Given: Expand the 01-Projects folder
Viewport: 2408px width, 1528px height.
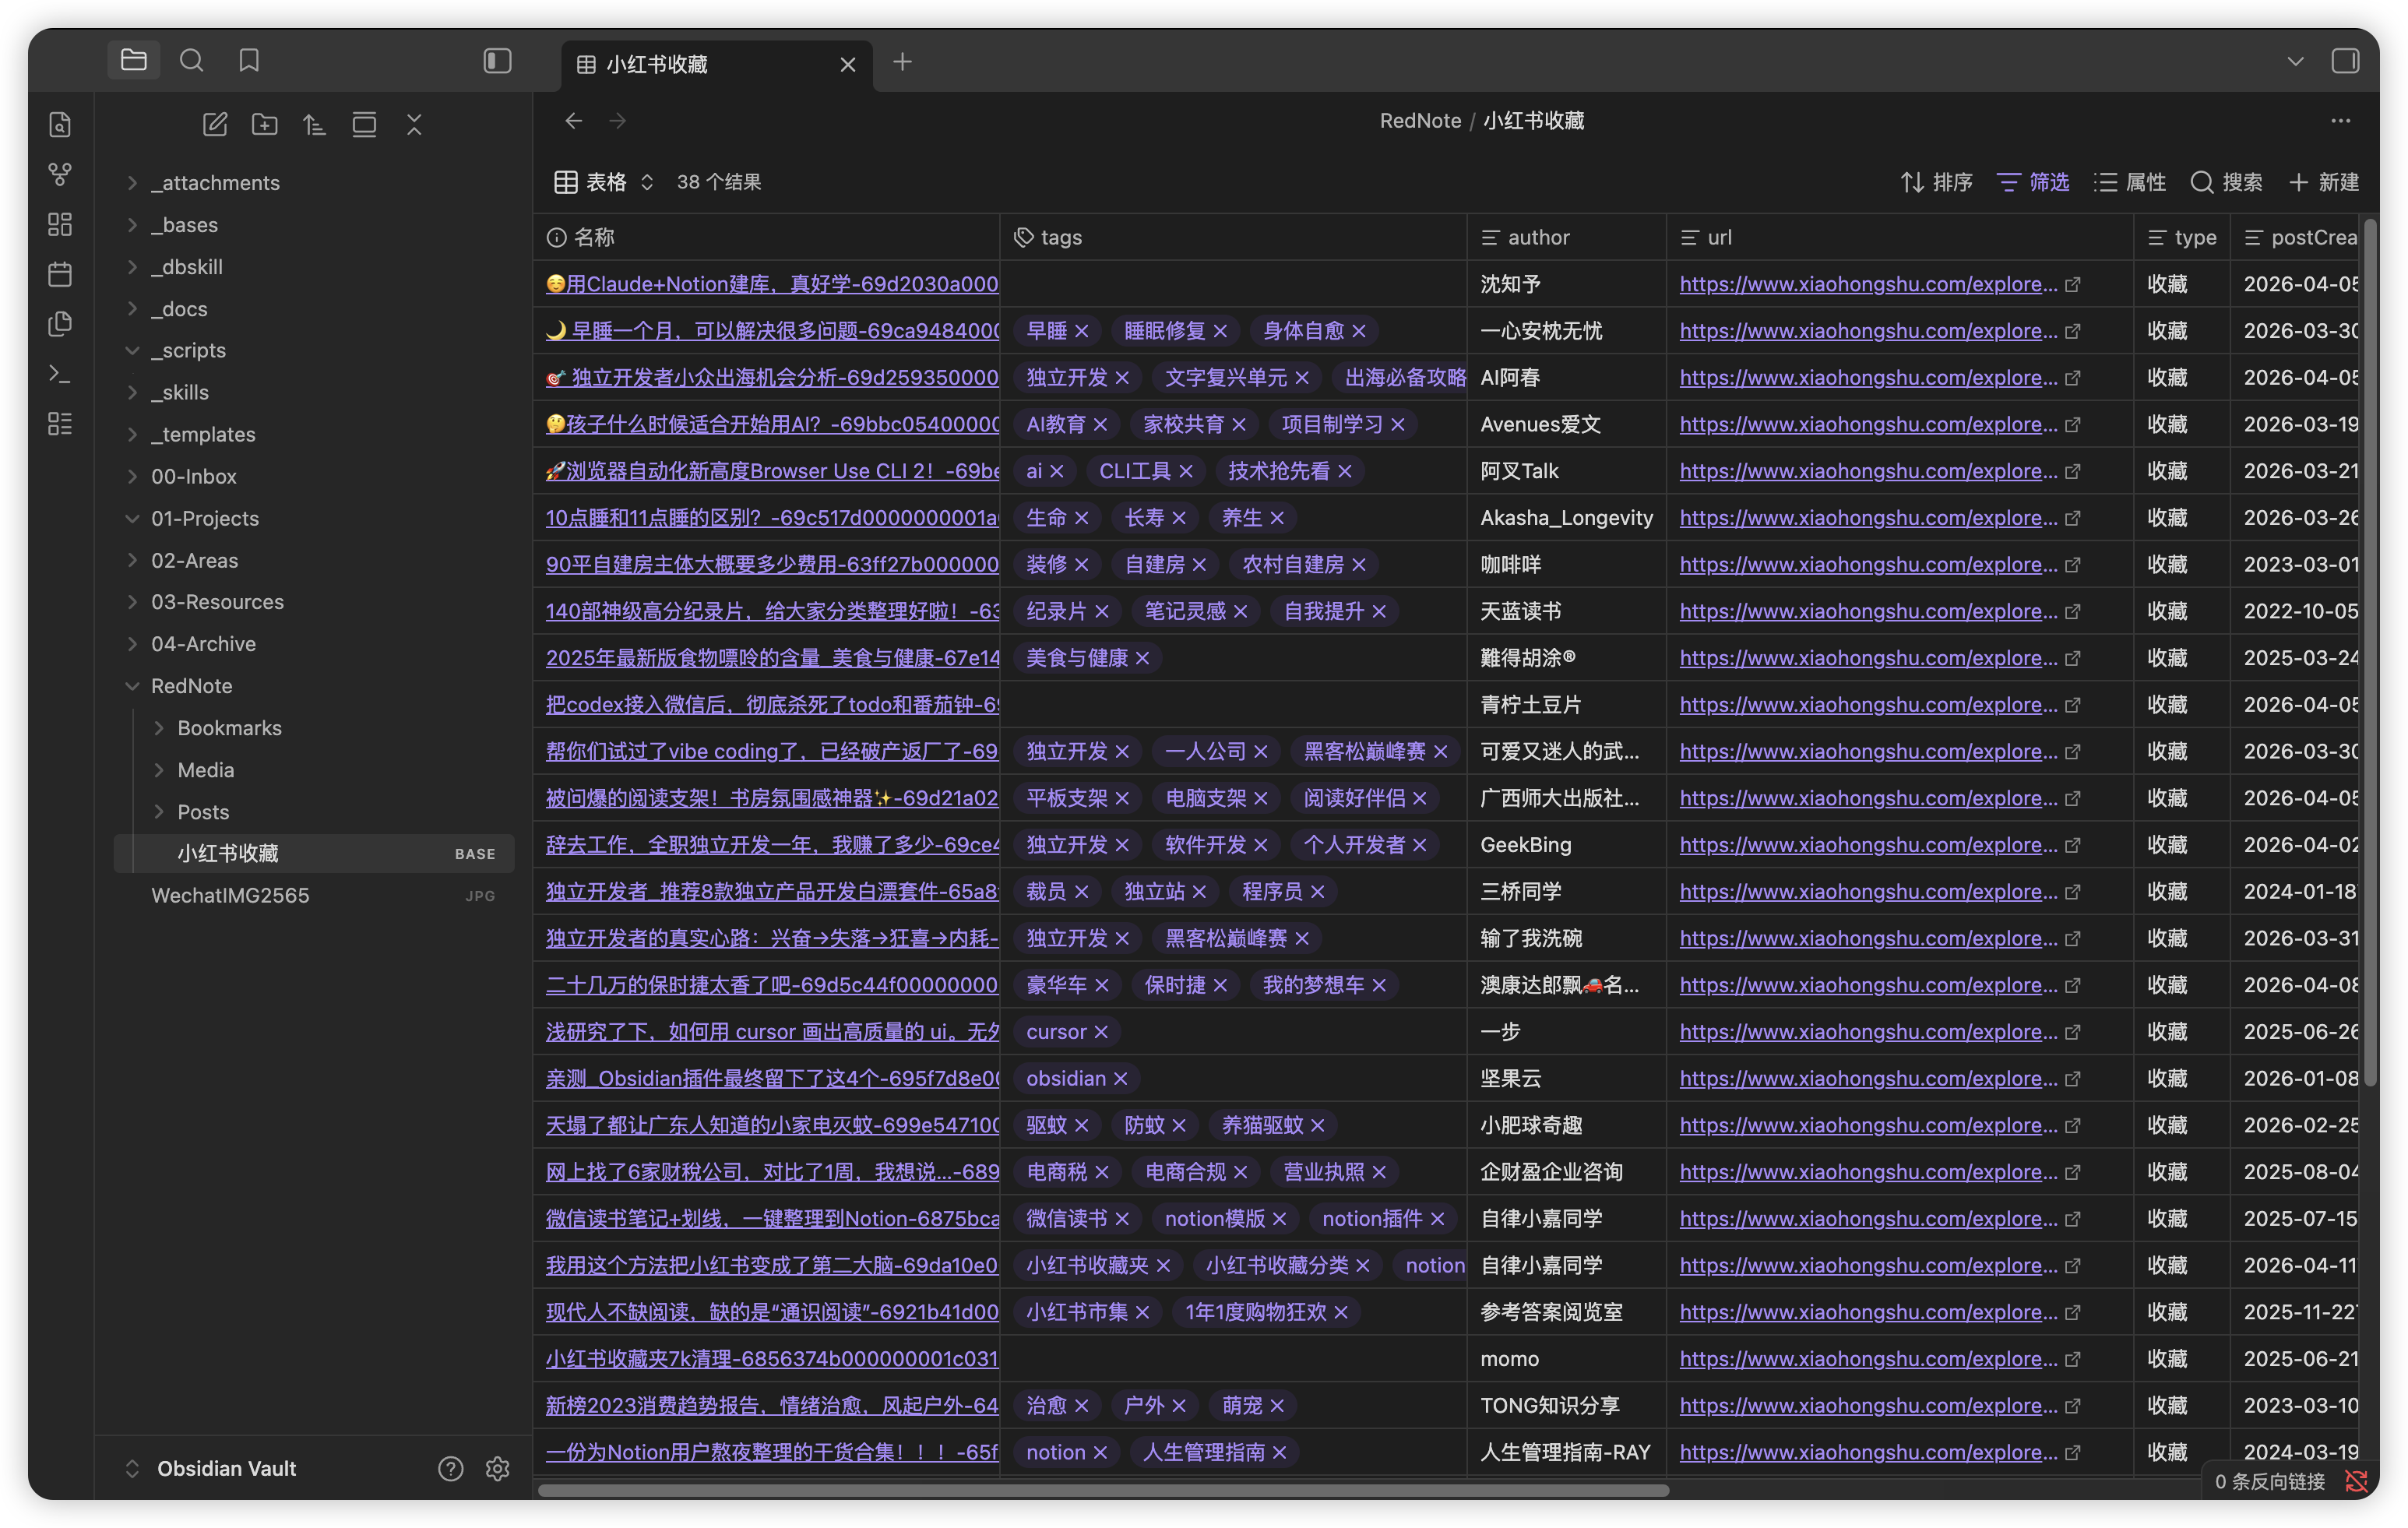Looking at the screenshot, I should tap(133, 518).
